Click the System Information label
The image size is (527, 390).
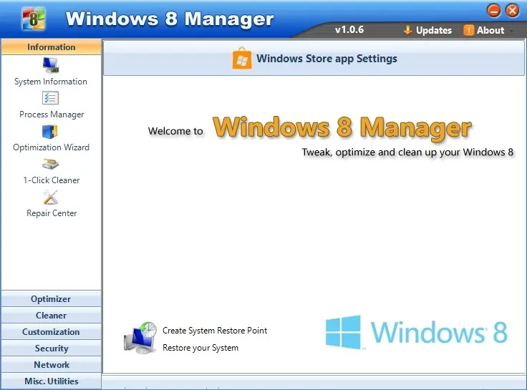(x=51, y=82)
